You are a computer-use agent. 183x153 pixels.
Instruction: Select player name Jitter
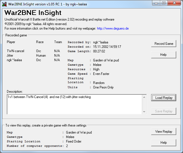[x=10, y=56]
